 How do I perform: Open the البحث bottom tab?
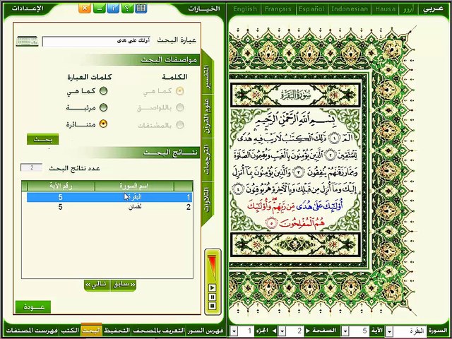click(91, 331)
